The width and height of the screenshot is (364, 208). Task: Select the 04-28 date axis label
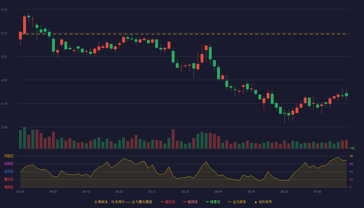(119, 192)
